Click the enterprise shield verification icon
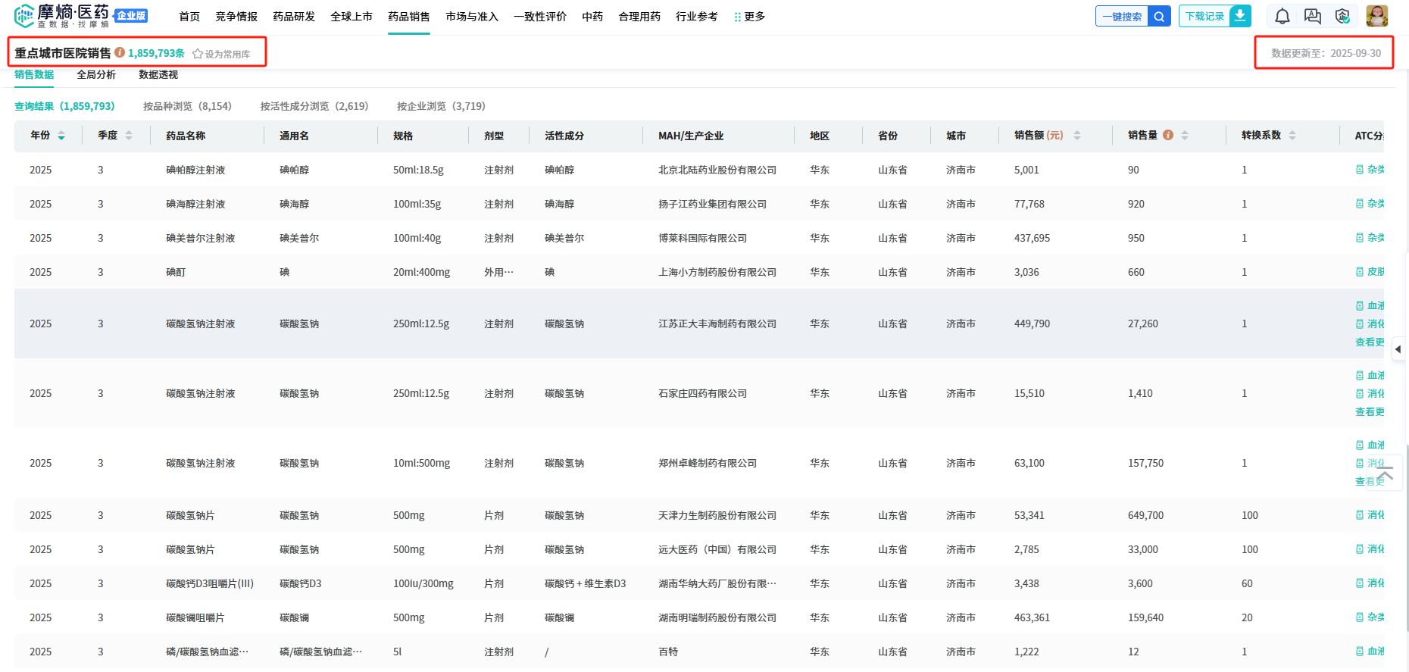 point(1342,16)
